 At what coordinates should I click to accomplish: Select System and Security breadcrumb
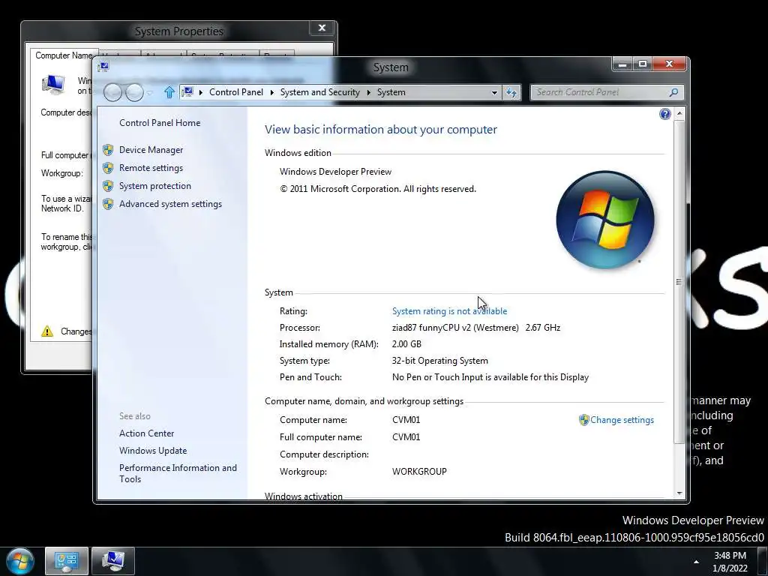319,92
